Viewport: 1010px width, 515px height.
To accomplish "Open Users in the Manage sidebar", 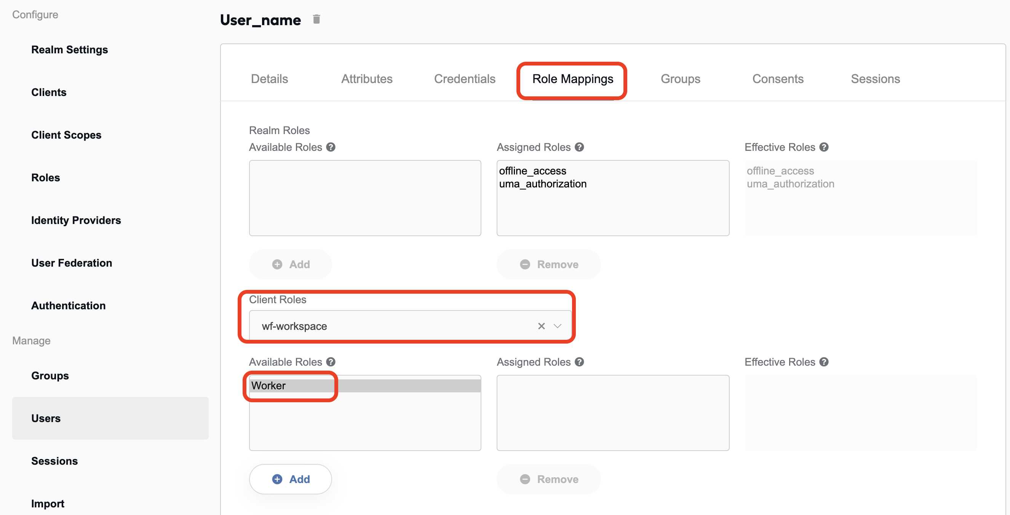I will click(x=110, y=418).
